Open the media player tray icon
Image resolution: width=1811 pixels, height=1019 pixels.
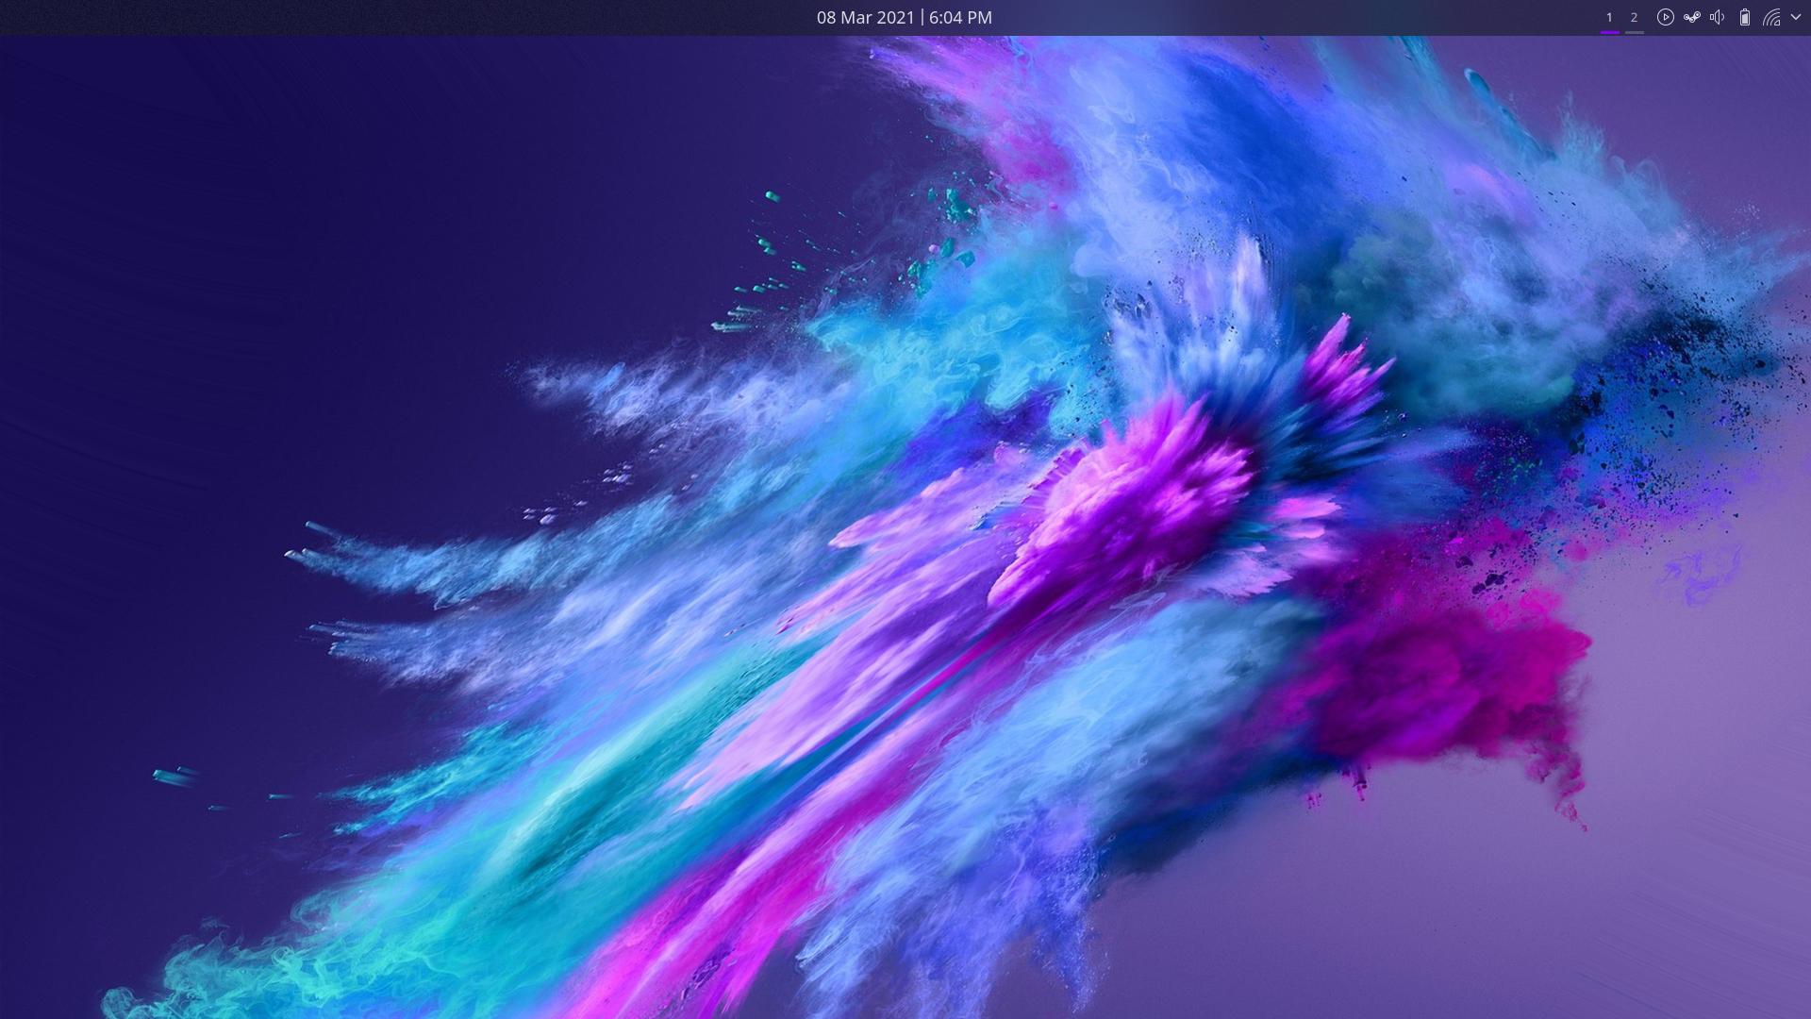(x=1665, y=17)
